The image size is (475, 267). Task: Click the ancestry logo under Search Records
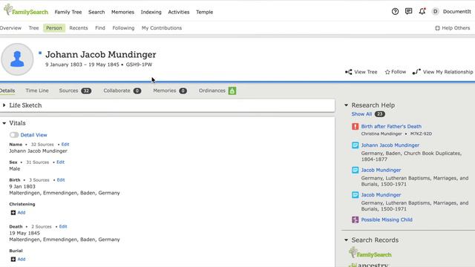368,265
